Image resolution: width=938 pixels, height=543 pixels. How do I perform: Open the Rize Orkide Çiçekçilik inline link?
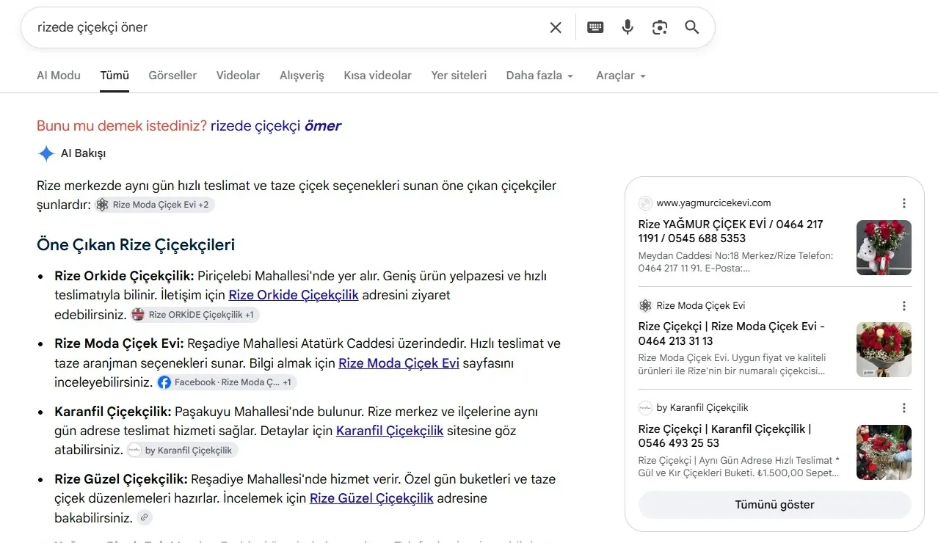pos(294,295)
